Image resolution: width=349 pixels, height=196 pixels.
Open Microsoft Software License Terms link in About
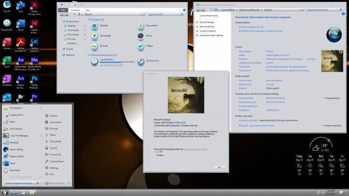point(195,149)
